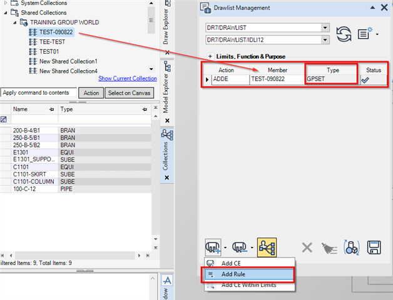Screen dimensions: 393x300
Task: Click the Status checkmark in ADDE row
Action: click(x=365, y=80)
